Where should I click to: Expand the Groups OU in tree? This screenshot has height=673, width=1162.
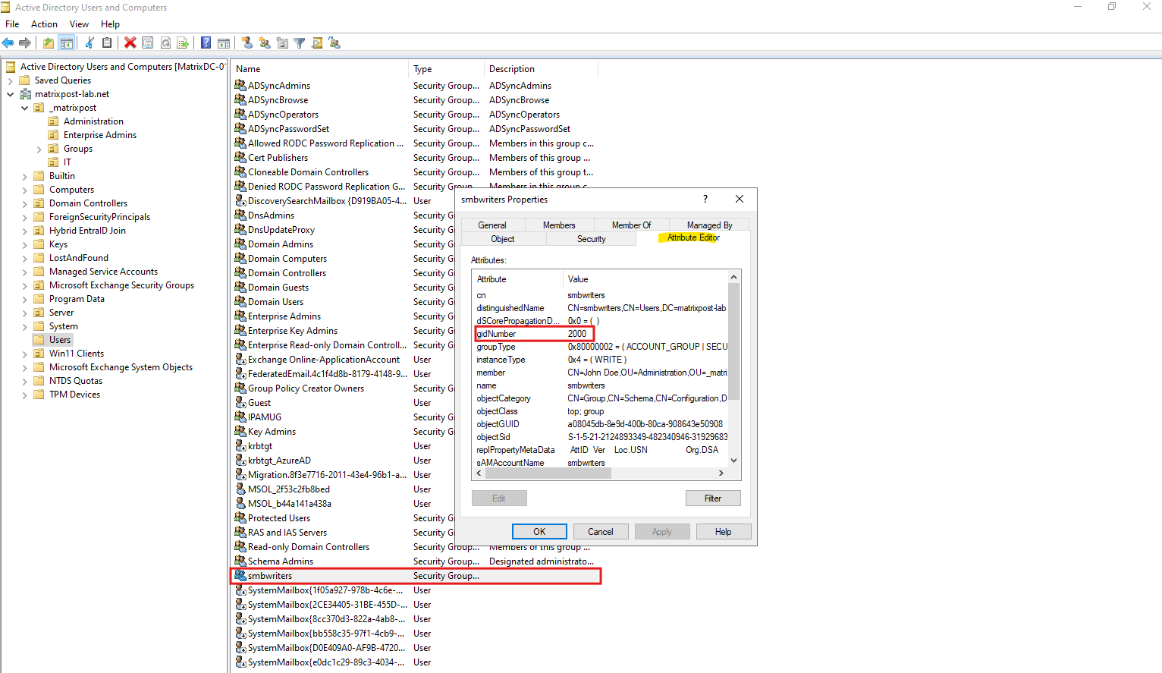[x=39, y=149]
